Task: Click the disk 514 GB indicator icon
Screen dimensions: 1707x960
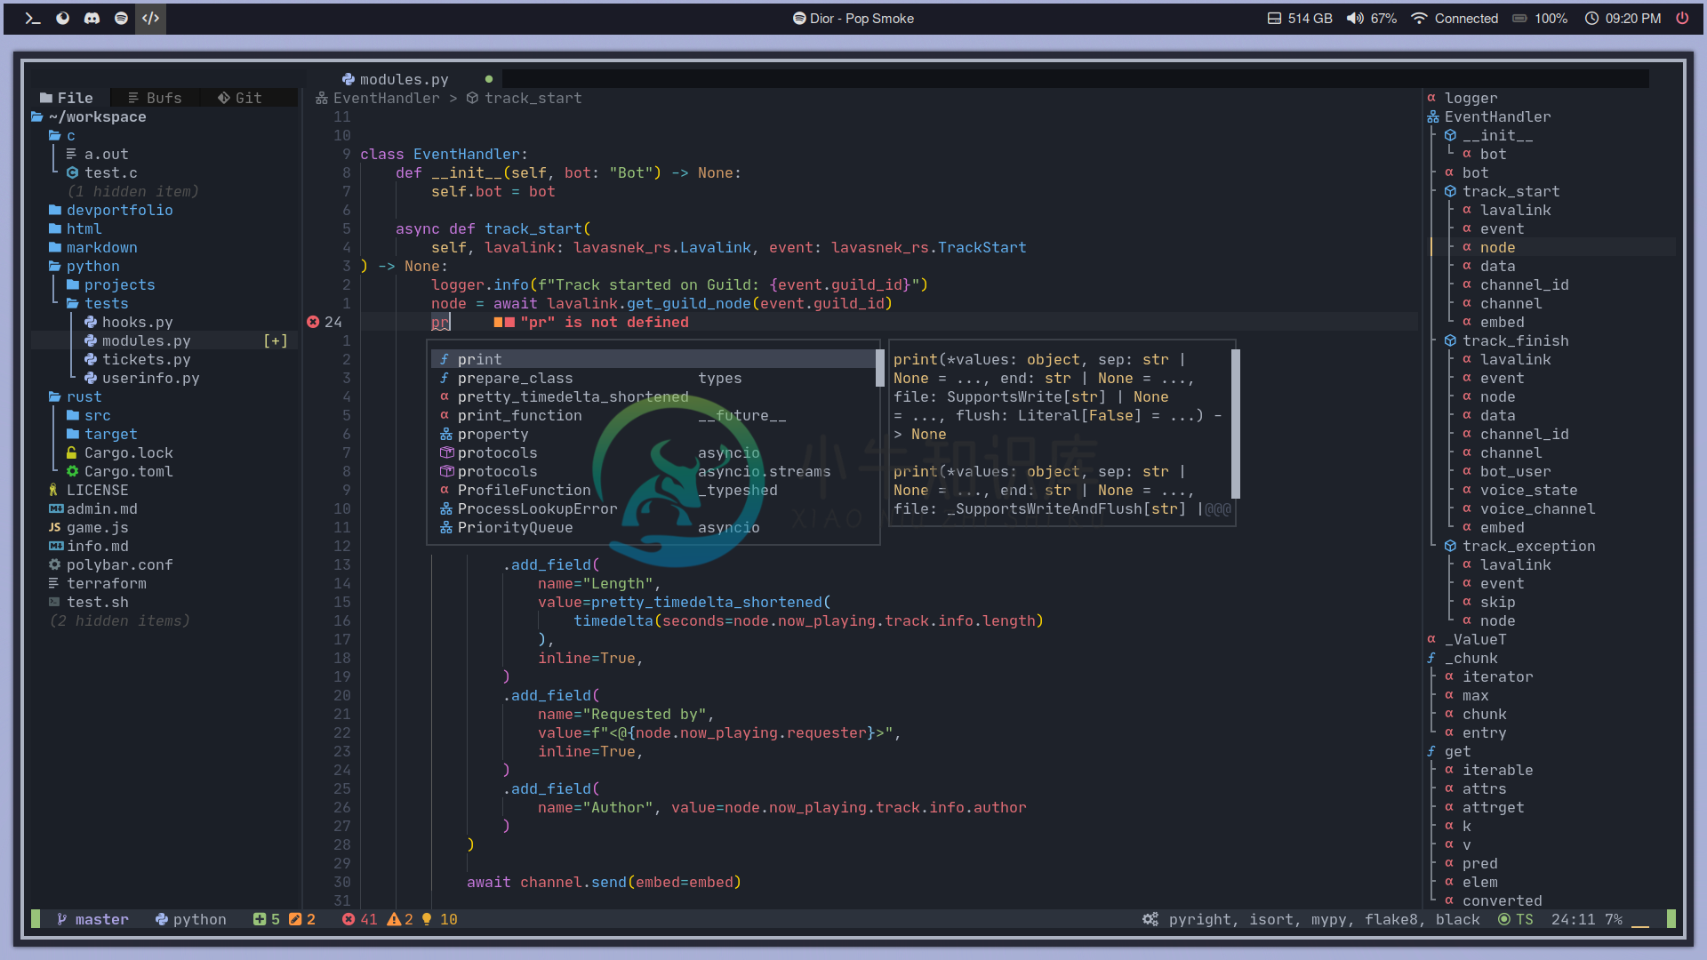Action: (1274, 19)
